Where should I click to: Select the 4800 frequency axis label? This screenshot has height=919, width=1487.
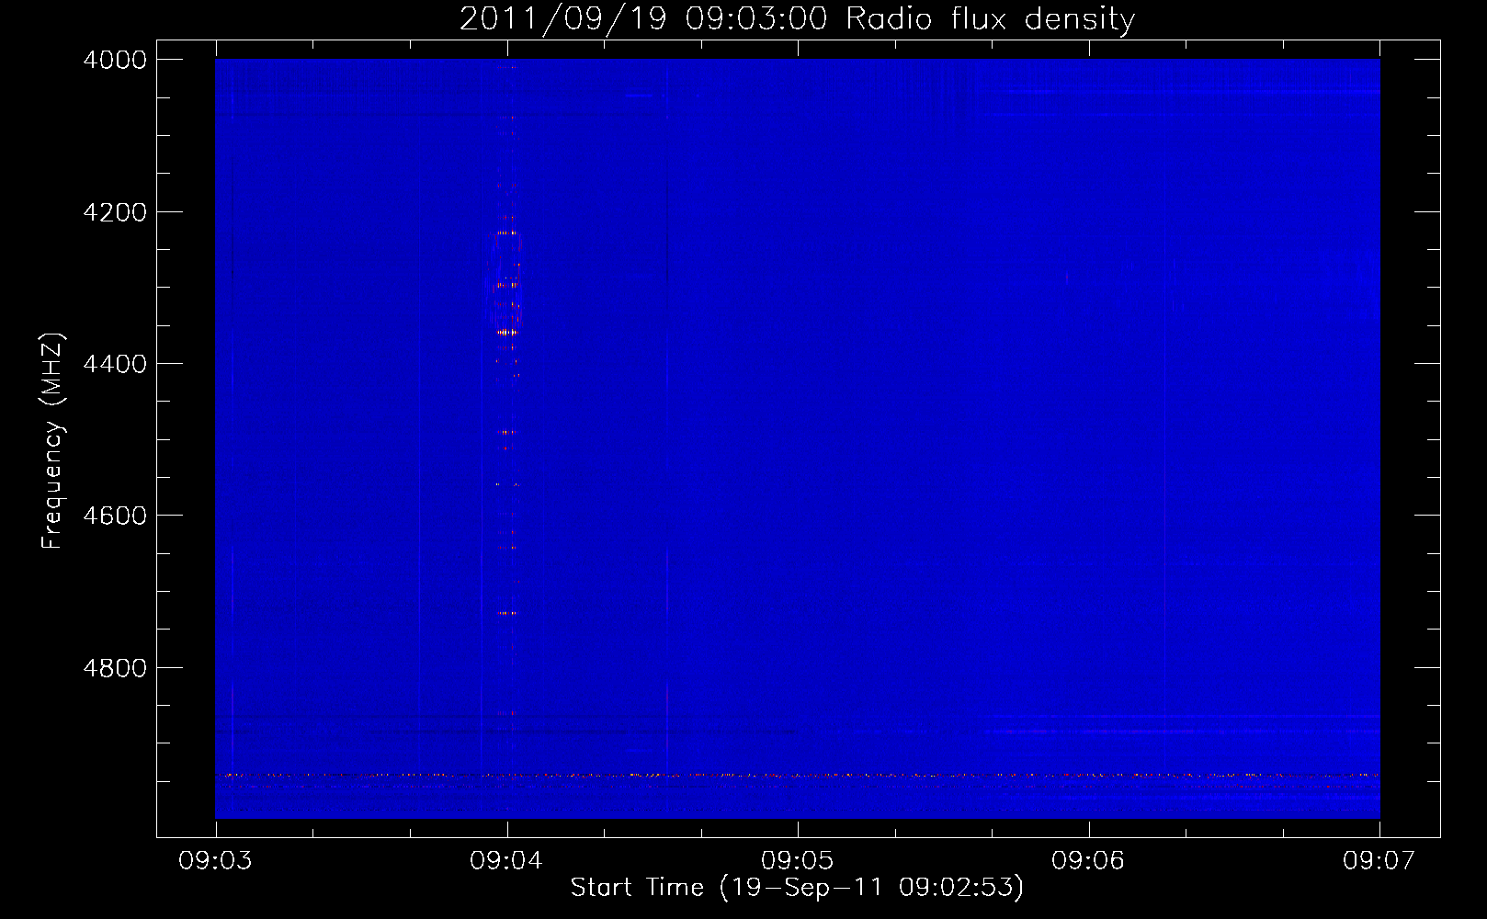115,668
